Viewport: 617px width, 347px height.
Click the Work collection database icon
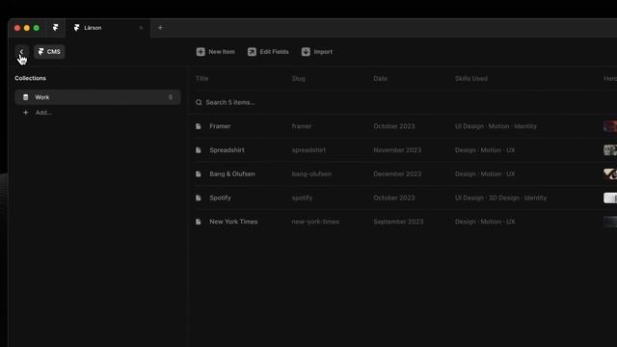(x=26, y=97)
